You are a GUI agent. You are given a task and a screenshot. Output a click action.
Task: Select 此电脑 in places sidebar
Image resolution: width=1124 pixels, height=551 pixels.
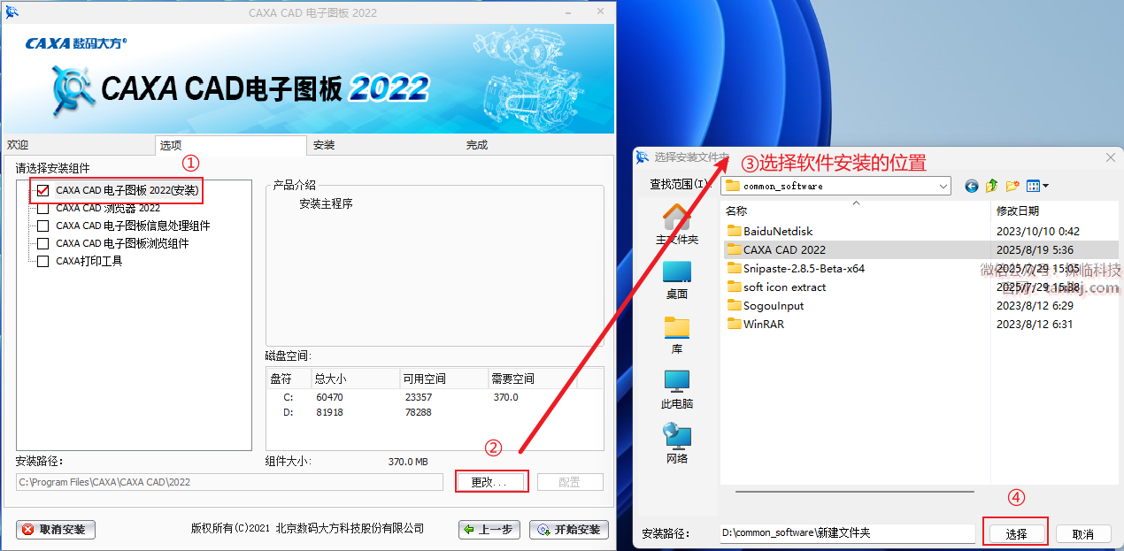(677, 390)
